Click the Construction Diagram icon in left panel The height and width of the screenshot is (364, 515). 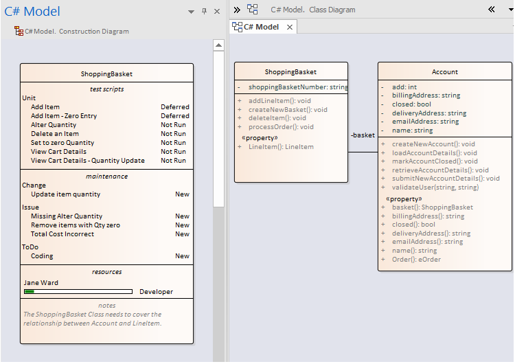pyautogui.click(x=19, y=32)
